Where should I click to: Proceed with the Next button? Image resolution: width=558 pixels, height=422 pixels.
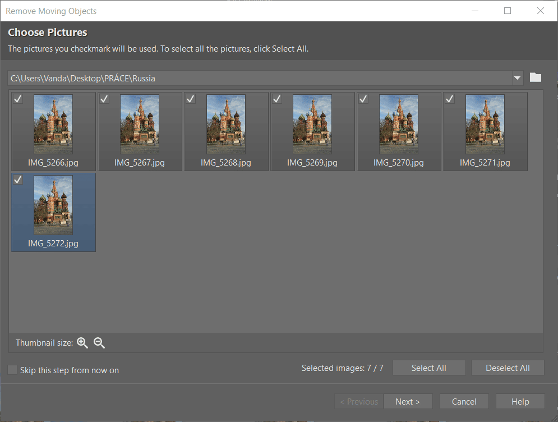pyautogui.click(x=408, y=401)
